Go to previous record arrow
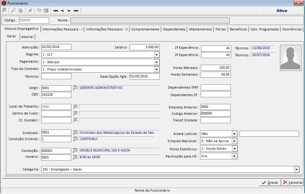Image resolution: width=305 pixels, height=194 pixels. tap(62, 11)
